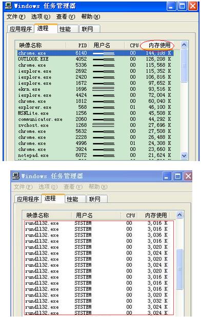The image size is (201, 317).
Task: Click scrollbar thumb in bottom process list
Action: tap(179, 269)
